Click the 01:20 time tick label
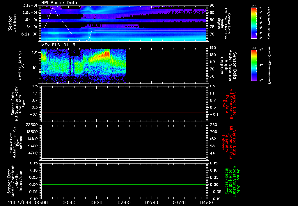Image resolution: width=298 pixels, height=206 pixels. click(96, 203)
